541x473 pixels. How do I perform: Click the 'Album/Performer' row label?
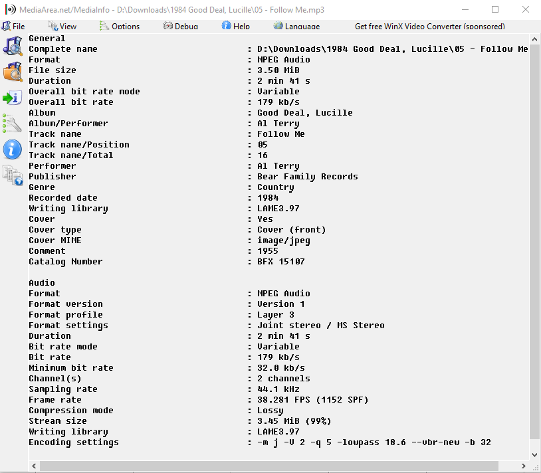point(68,124)
